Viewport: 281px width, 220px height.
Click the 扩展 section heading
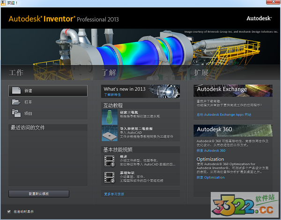pyautogui.click(x=201, y=72)
